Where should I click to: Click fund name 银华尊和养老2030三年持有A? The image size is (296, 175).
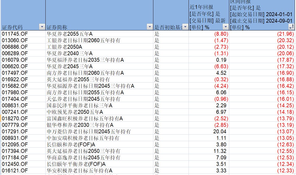click(x=80, y=125)
